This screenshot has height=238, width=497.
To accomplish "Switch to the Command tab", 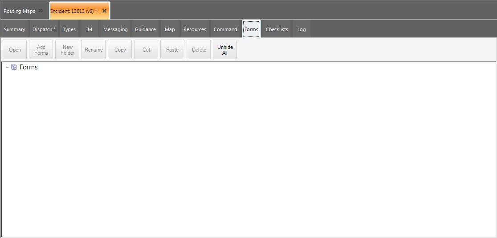I will coord(225,29).
